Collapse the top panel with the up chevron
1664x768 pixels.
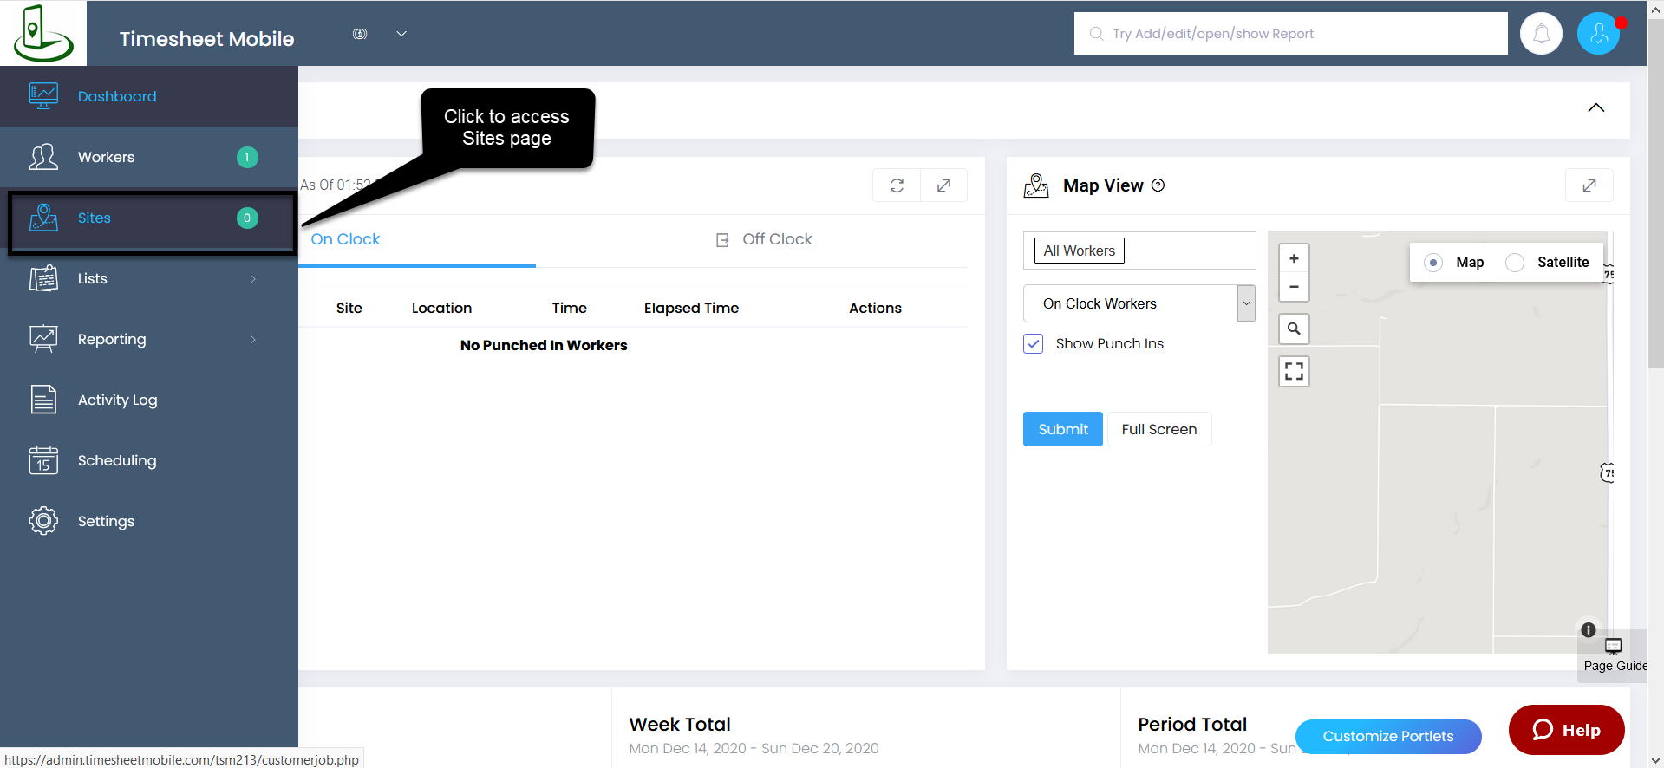(x=1595, y=108)
